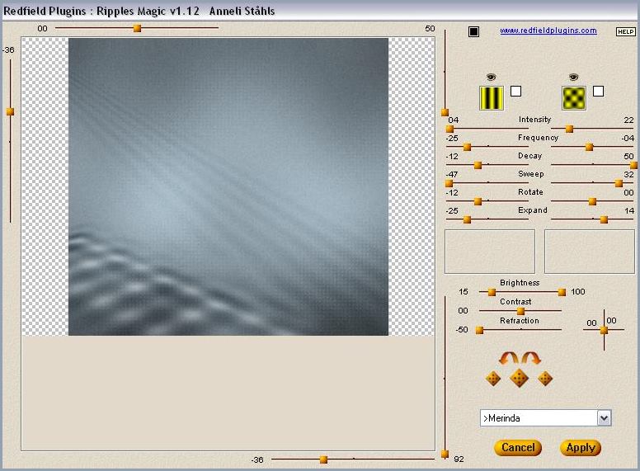Click the redo curved arrow
Screen dimensions: 640x471
pos(529,358)
